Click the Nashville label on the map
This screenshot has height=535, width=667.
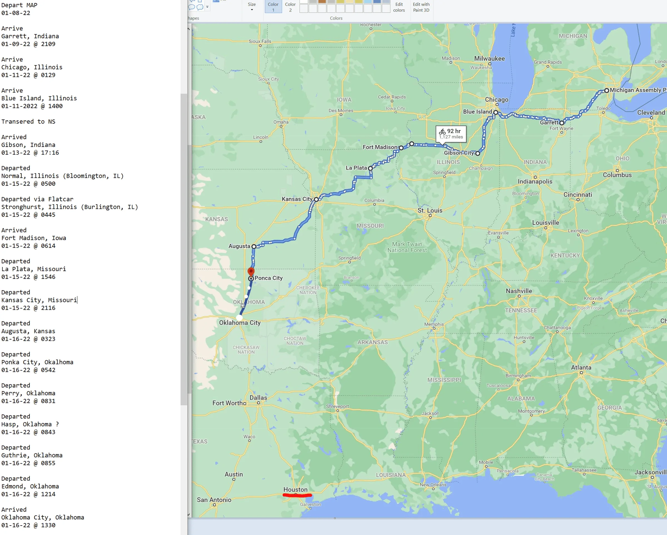click(519, 291)
